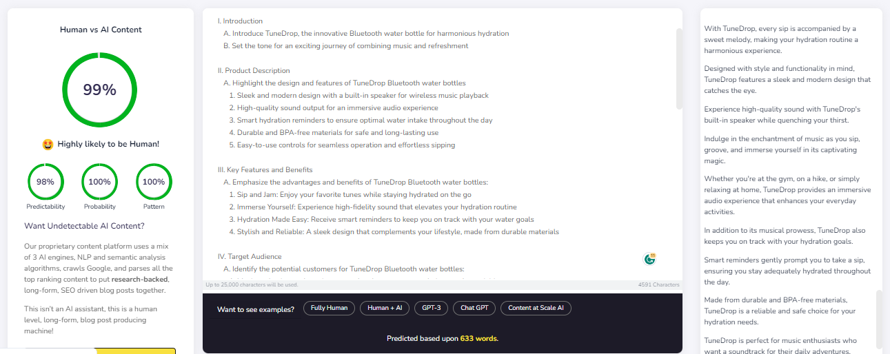Screen dimensions: 890x354
Task: Click the 'I. Introduction' heading
Action: coord(240,21)
